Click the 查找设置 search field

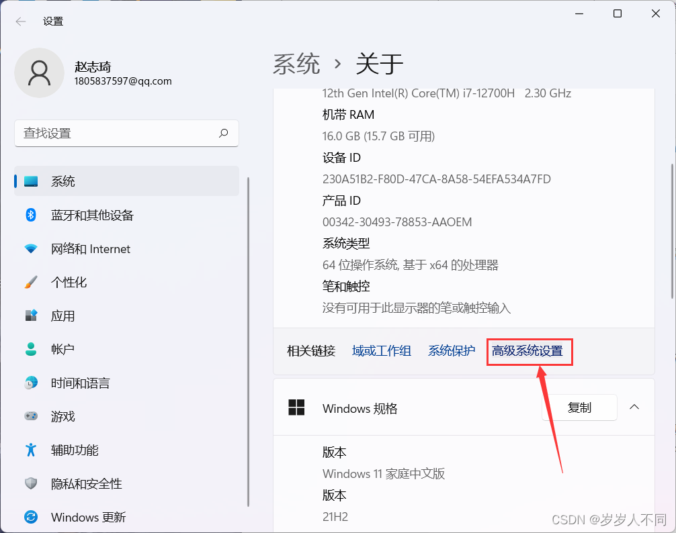(x=127, y=133)
